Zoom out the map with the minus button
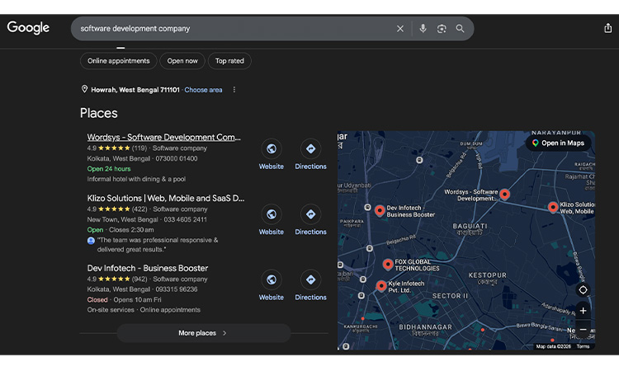The image size is (619, 371). (583, 329)
